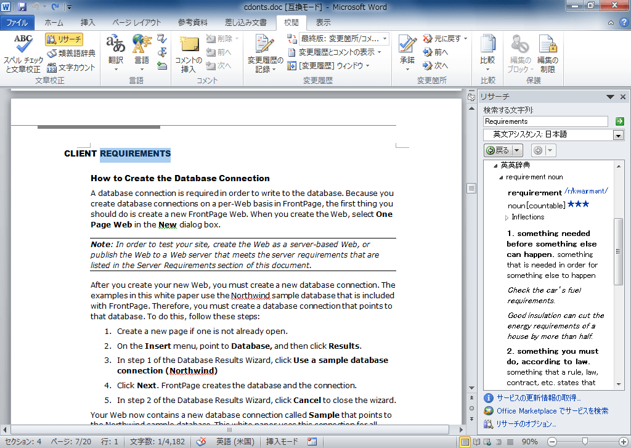Click 編集のブロック block authors
The width and height of the screenshot is (631, 448).
[x=520, y=54]
